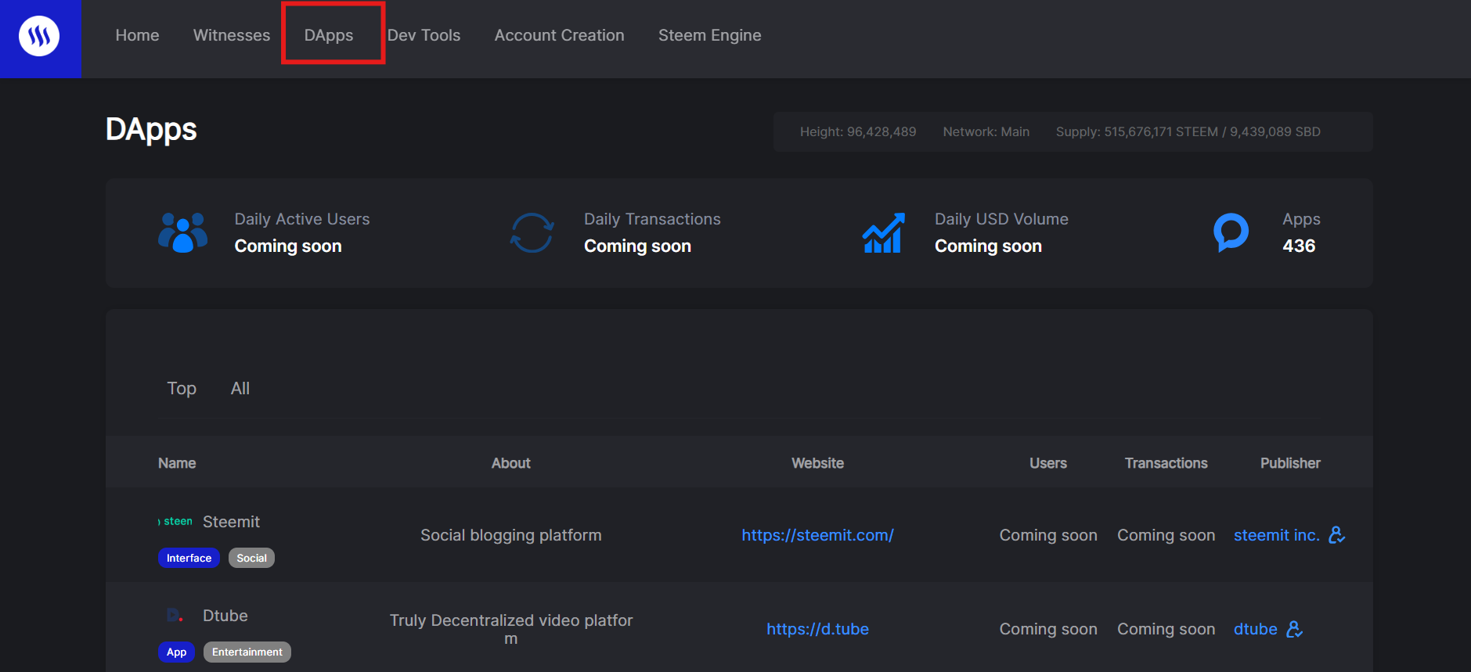
Task: Click the Dtube app name
Action: (225, 616)
